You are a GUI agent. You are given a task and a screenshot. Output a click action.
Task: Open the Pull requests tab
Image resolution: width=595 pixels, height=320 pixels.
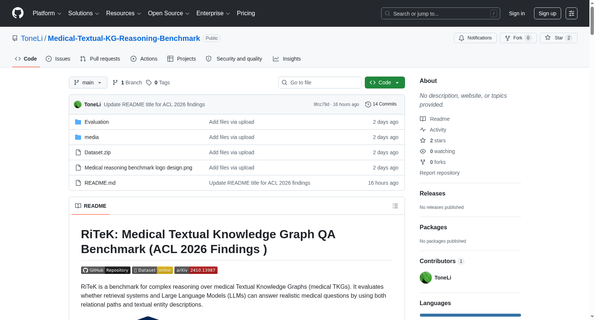[100, 59]
